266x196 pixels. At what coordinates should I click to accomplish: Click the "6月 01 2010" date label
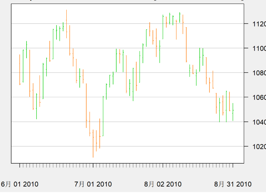coord(20,184)
